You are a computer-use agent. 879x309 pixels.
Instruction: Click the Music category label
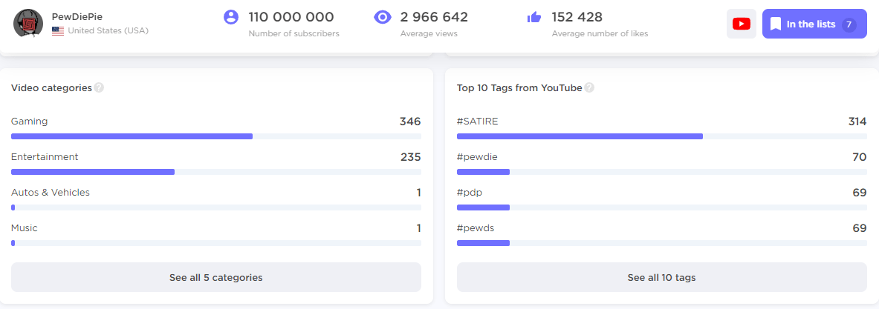point(24,228)
